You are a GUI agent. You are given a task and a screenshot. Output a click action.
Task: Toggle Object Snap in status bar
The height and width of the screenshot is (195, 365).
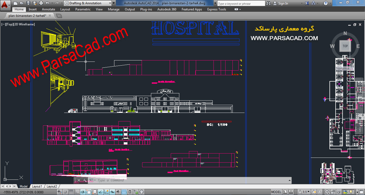click(x=89, y=192)
